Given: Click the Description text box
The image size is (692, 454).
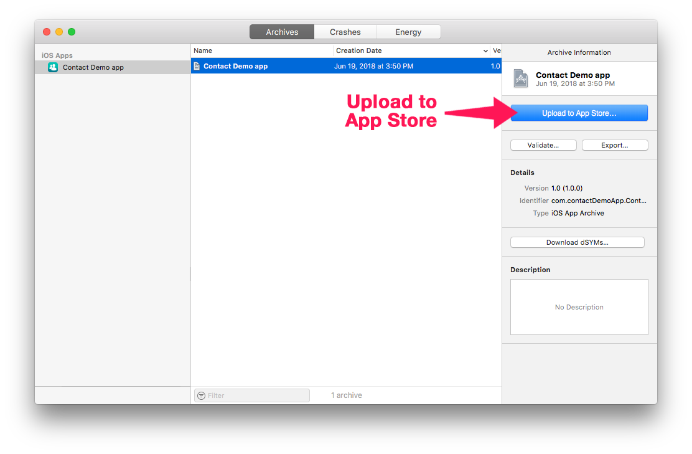Looking at the screenshot, I should click(579, 307).
